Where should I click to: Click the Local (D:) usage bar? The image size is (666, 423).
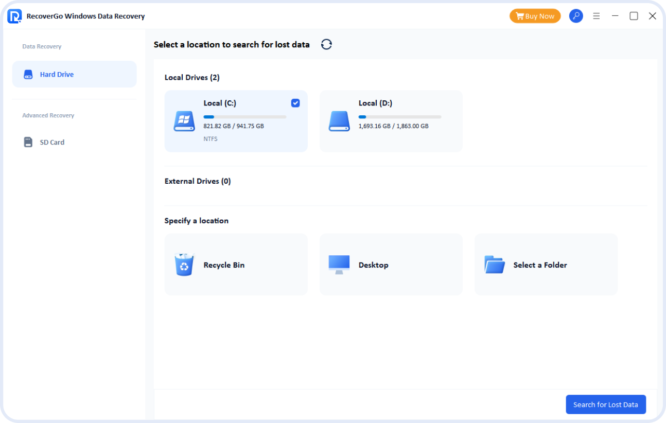point(399,117)
